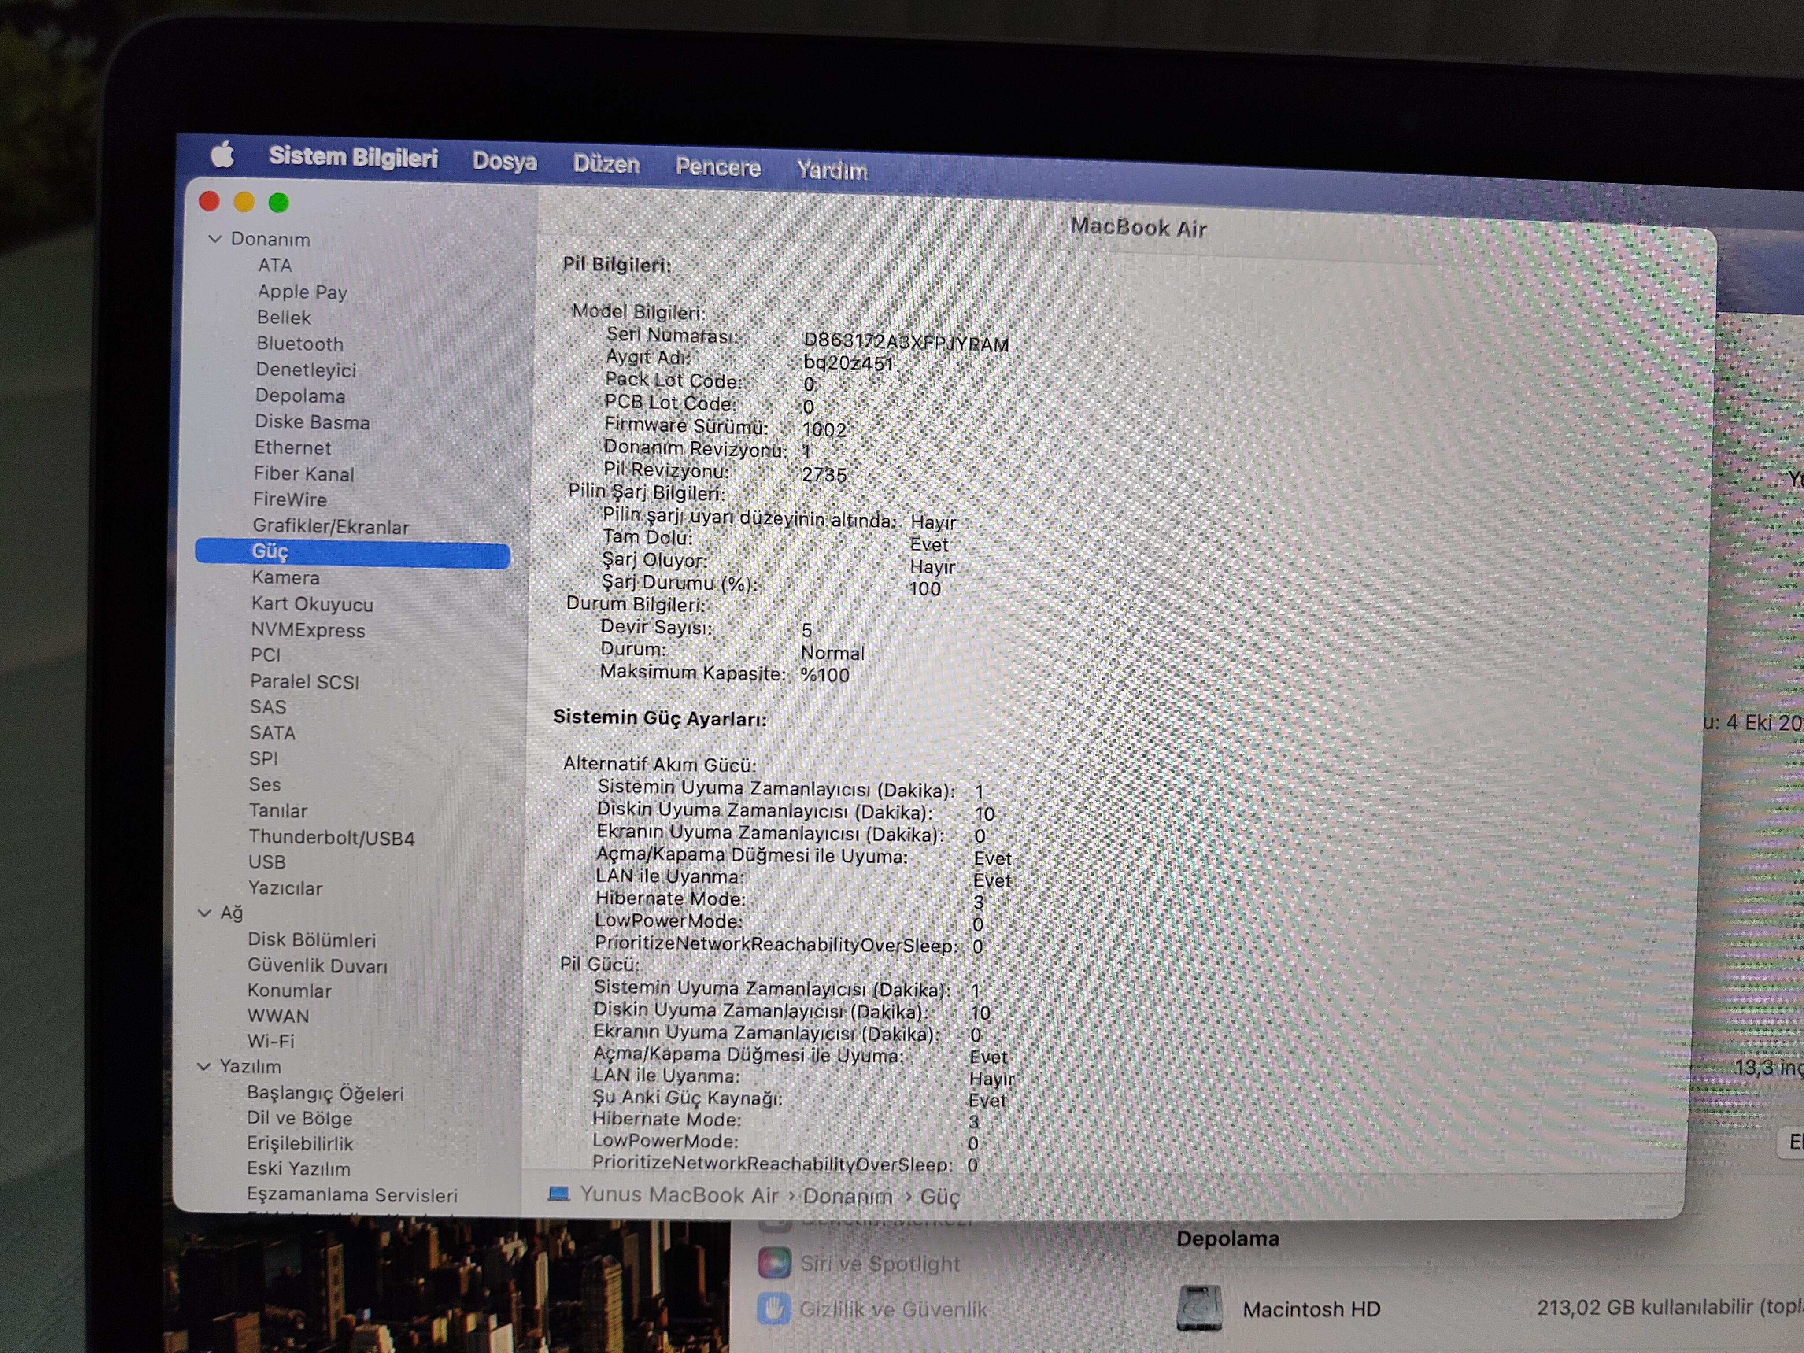Select Diske Basma in the sidebar
This screenshot has width=1804, height=1353.
click(312, 421)
